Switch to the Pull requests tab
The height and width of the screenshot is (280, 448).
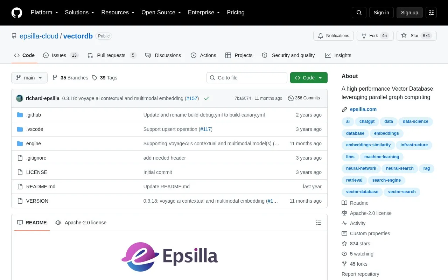[112, 55]
